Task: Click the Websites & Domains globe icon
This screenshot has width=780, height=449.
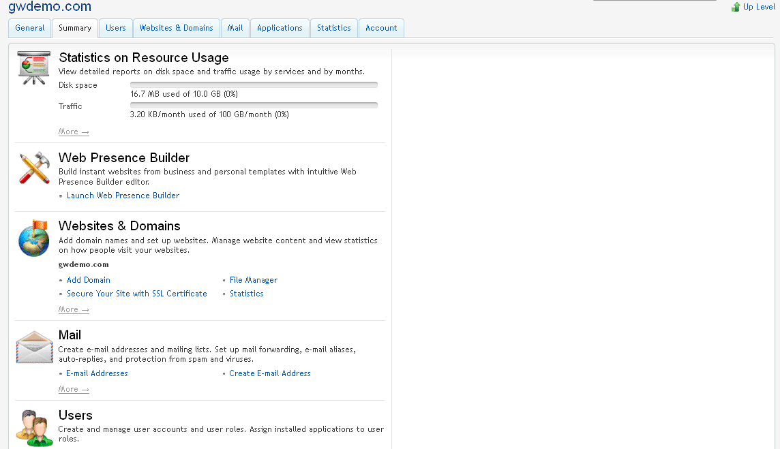Action: pyautogui.click(x=34, y=238)
